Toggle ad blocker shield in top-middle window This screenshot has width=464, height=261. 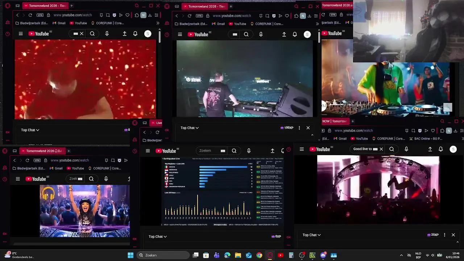274,16
